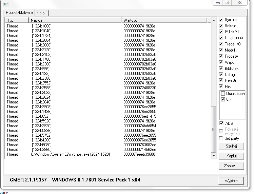Uncheck the System checkbox

click(221, 20)
